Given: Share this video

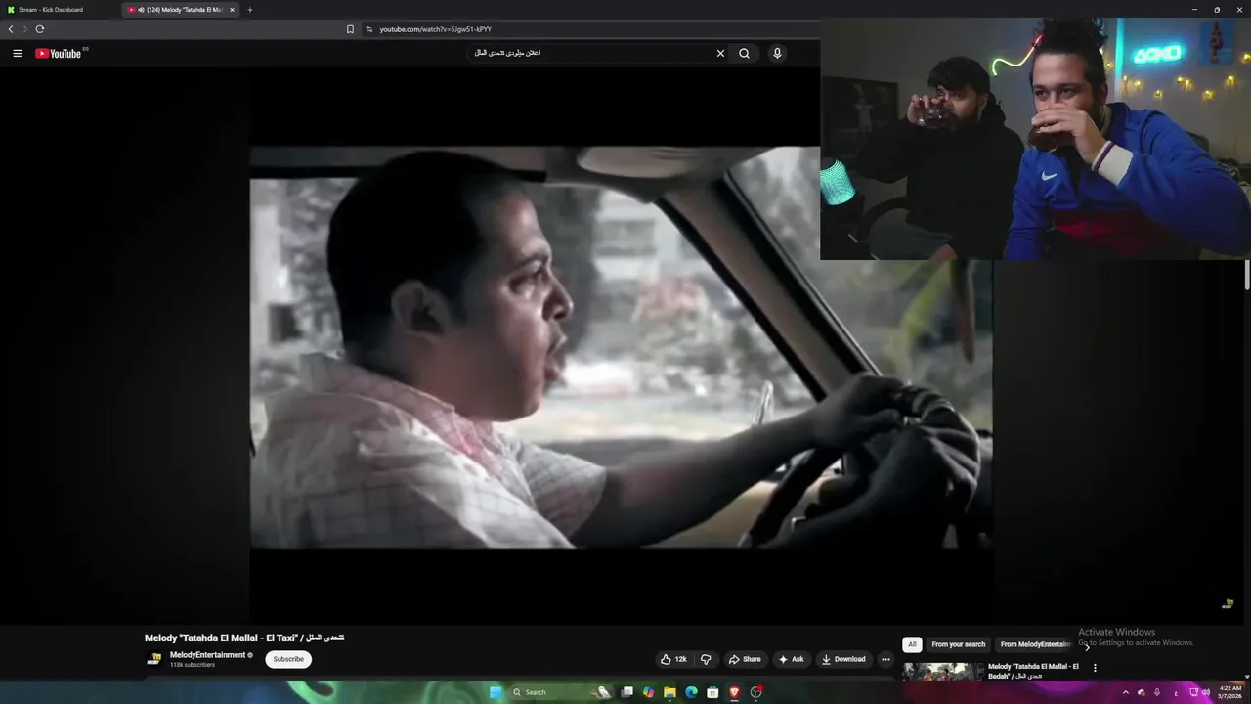Looking at the screenshot, I should tap(745, 659).
